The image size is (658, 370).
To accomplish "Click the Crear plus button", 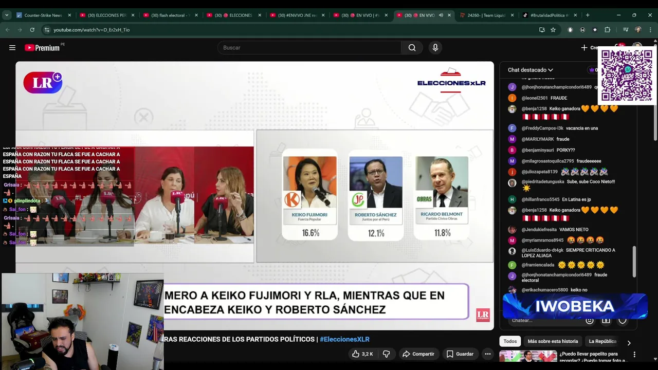I will [x=589, y=48].
